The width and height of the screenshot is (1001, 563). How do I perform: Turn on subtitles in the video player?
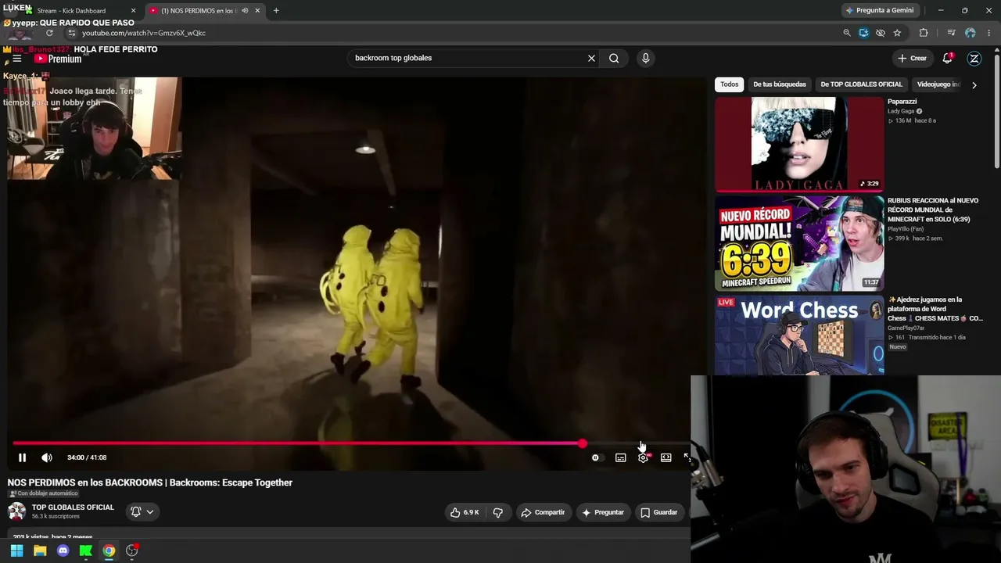[621, 457]
